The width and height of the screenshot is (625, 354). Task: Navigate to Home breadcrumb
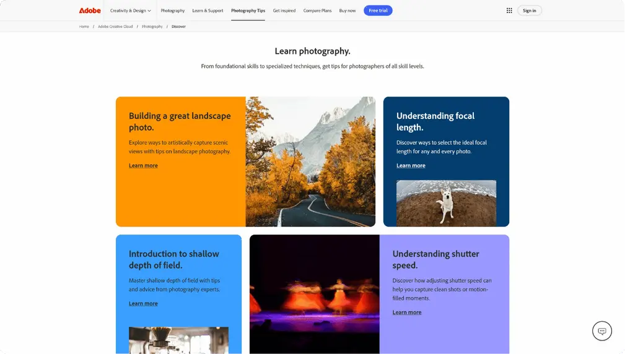(x=84, y=27)
